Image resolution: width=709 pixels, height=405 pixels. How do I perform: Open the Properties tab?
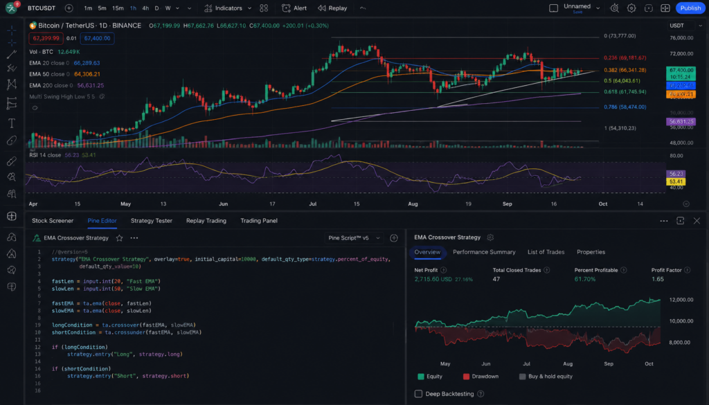[x=591, y=252]
